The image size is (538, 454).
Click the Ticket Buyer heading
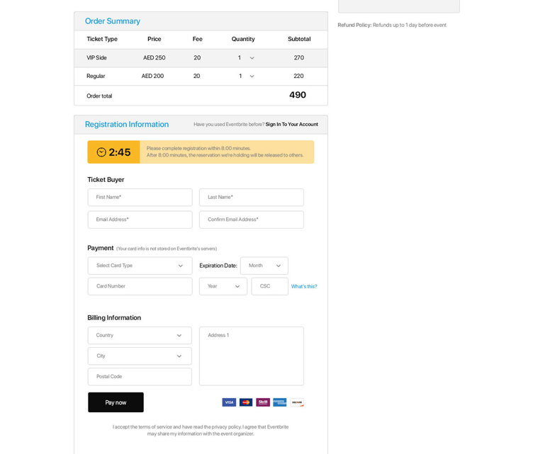106,180
